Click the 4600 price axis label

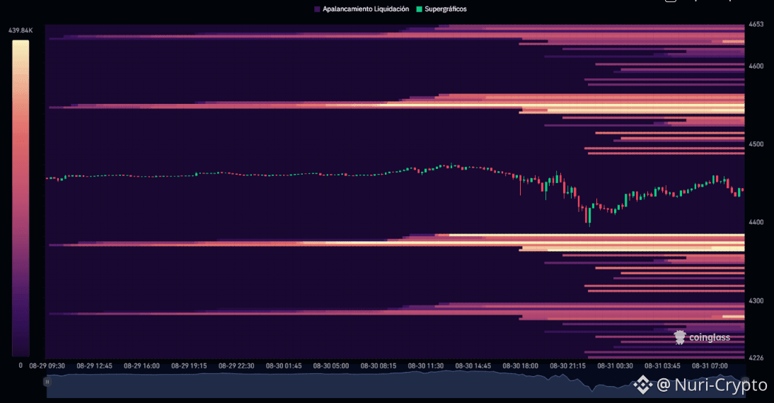[x=756, y=66]
